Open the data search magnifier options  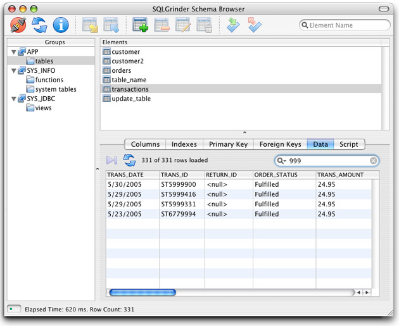281,161
